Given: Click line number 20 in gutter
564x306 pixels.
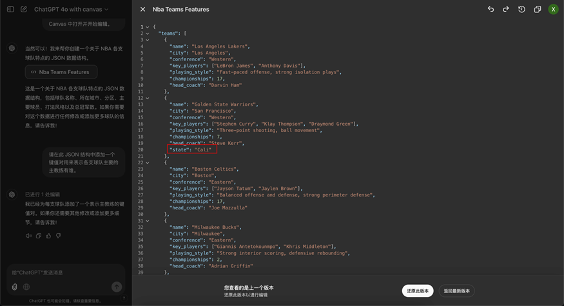Looking at the screenshot, I should (x=141, y=150).
